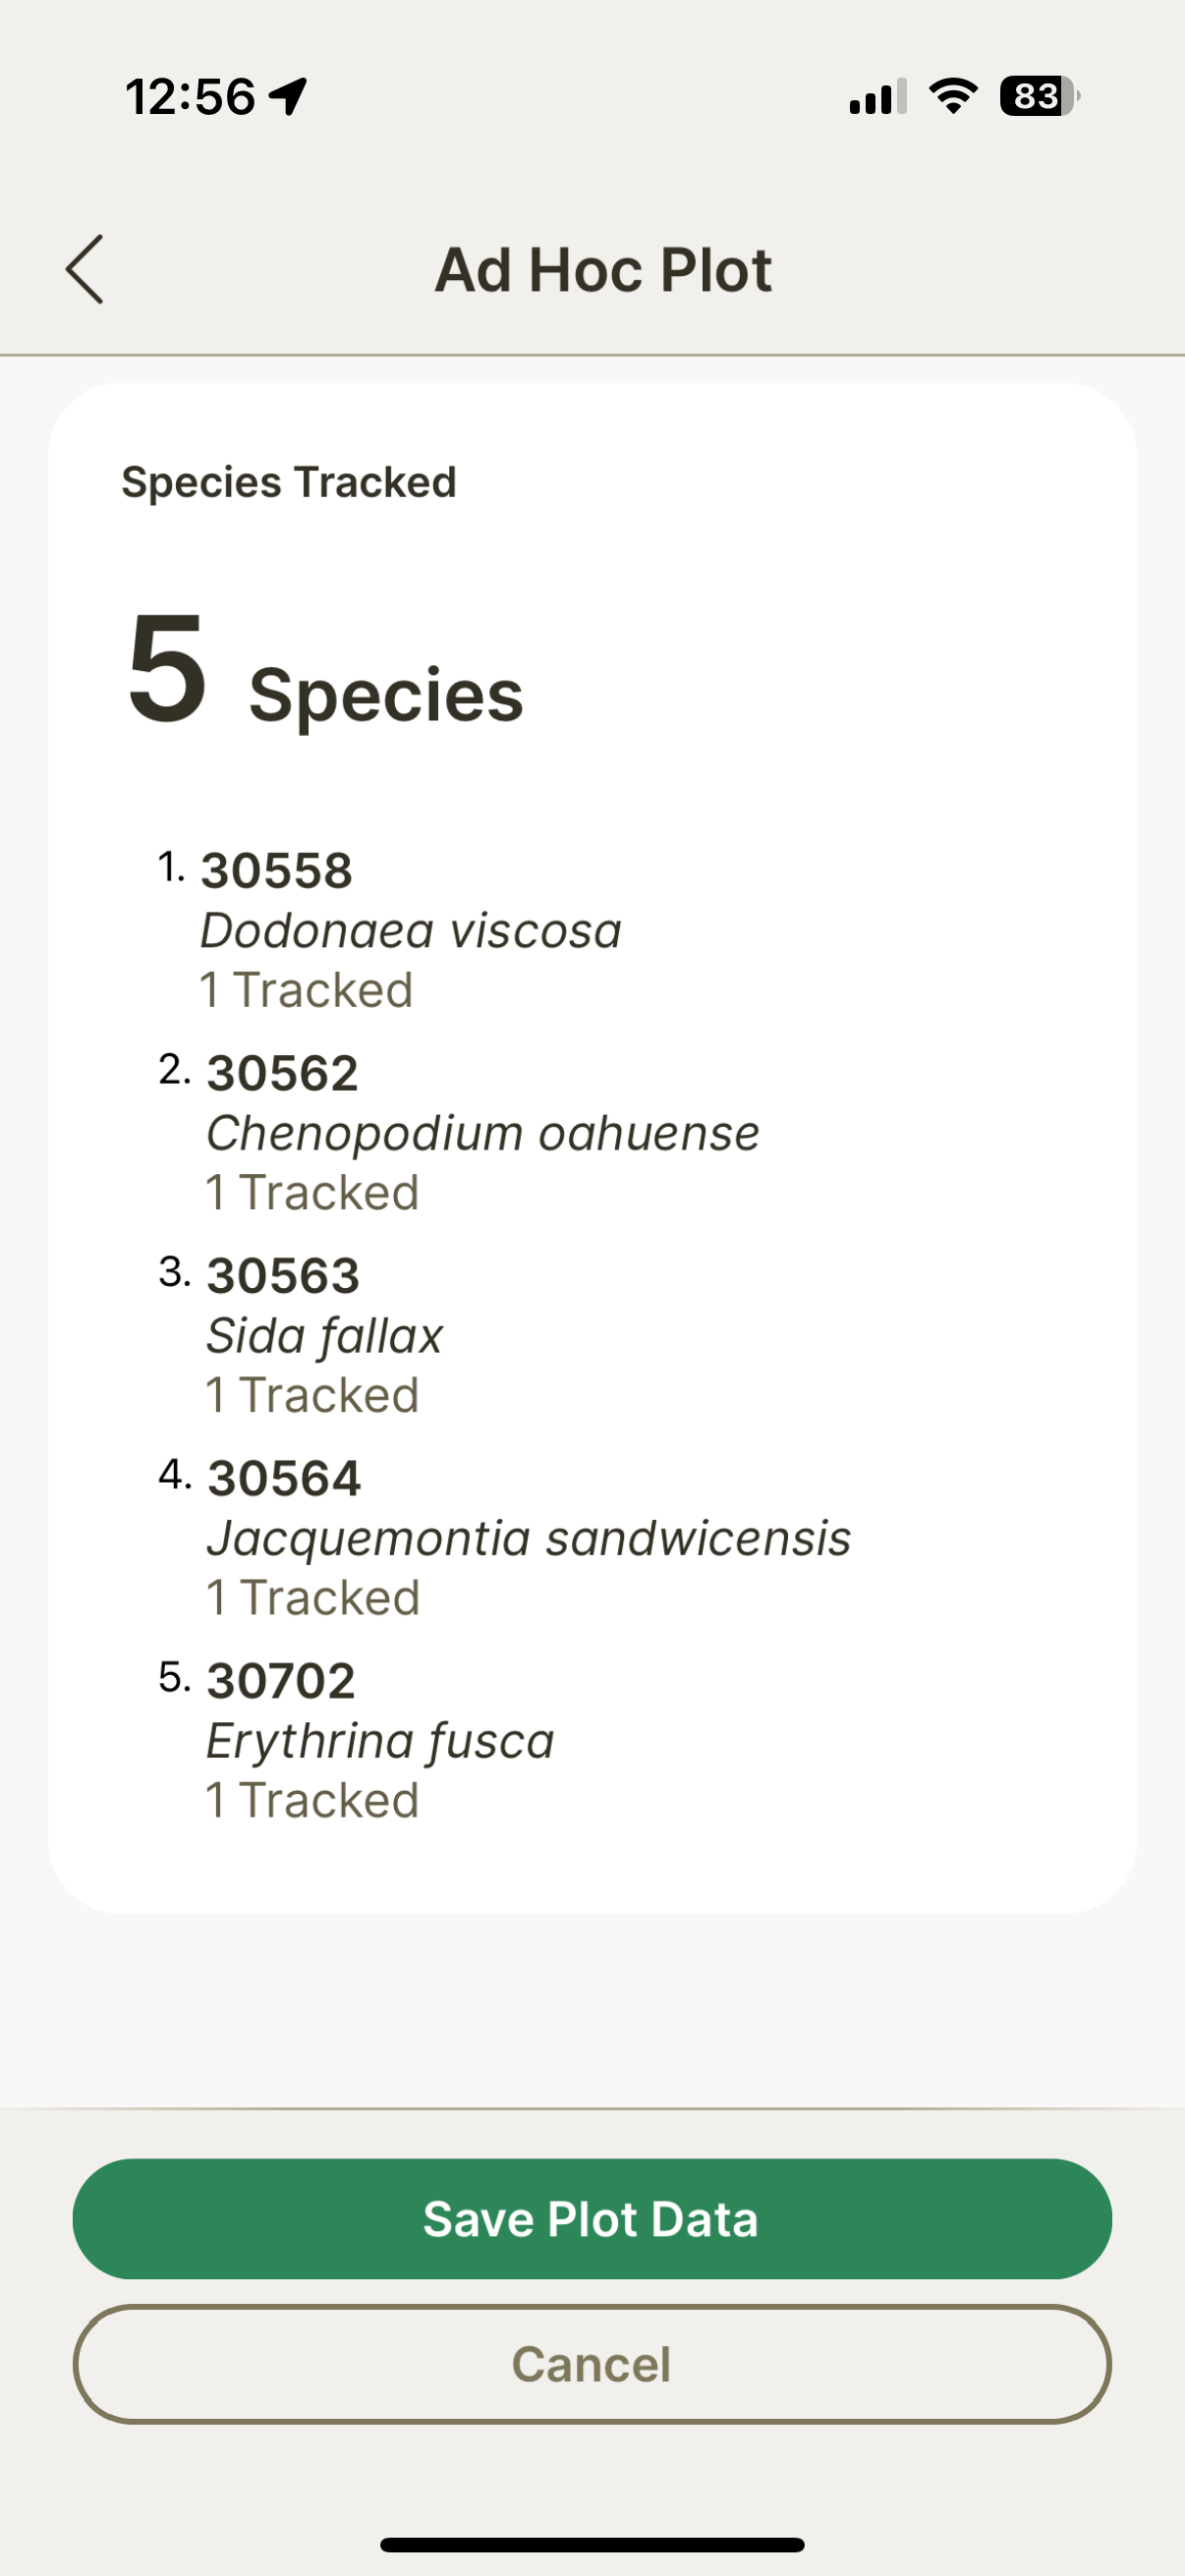Select Dodonaea viscosa species name
This screenshot has width=1185, height=2576.
click(x=411, y=931)
